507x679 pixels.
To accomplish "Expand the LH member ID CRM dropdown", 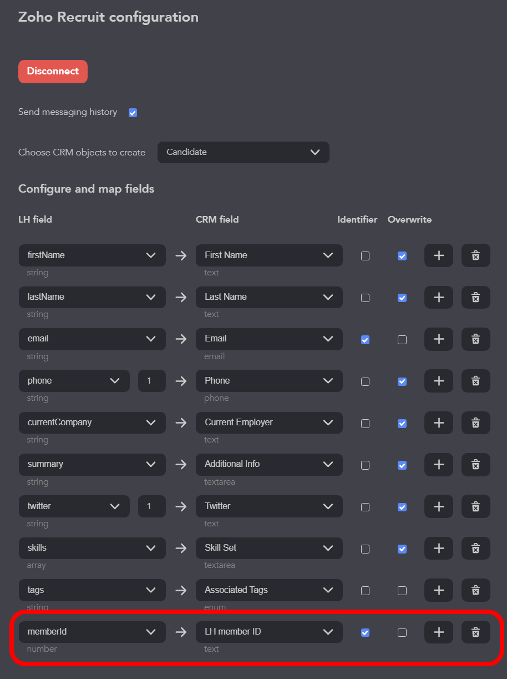I will 269,632.
